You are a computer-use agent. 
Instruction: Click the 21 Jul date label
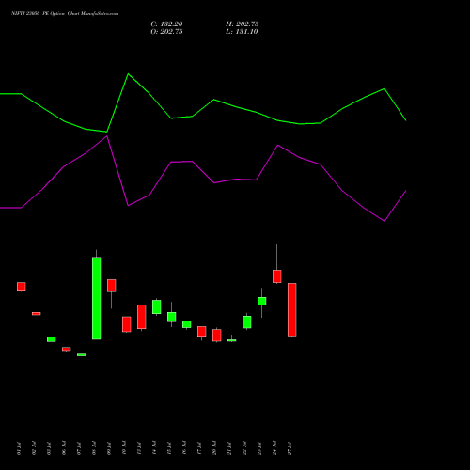pos(229,448)
